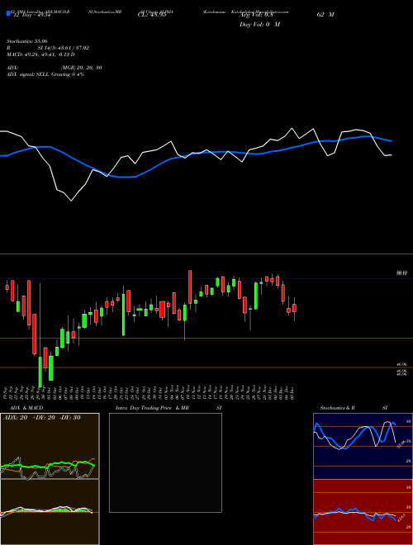Click the '62 M' value at top right
This screenshot has width=413, height=545.
click(x=325, y=15)
